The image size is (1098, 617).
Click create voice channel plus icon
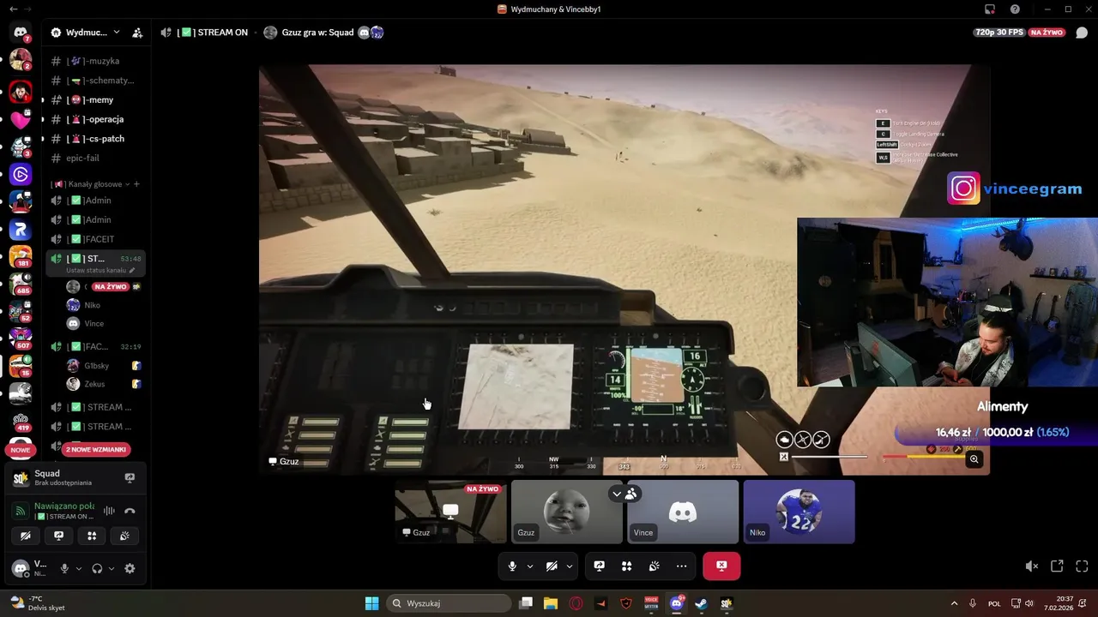[136, 184]
